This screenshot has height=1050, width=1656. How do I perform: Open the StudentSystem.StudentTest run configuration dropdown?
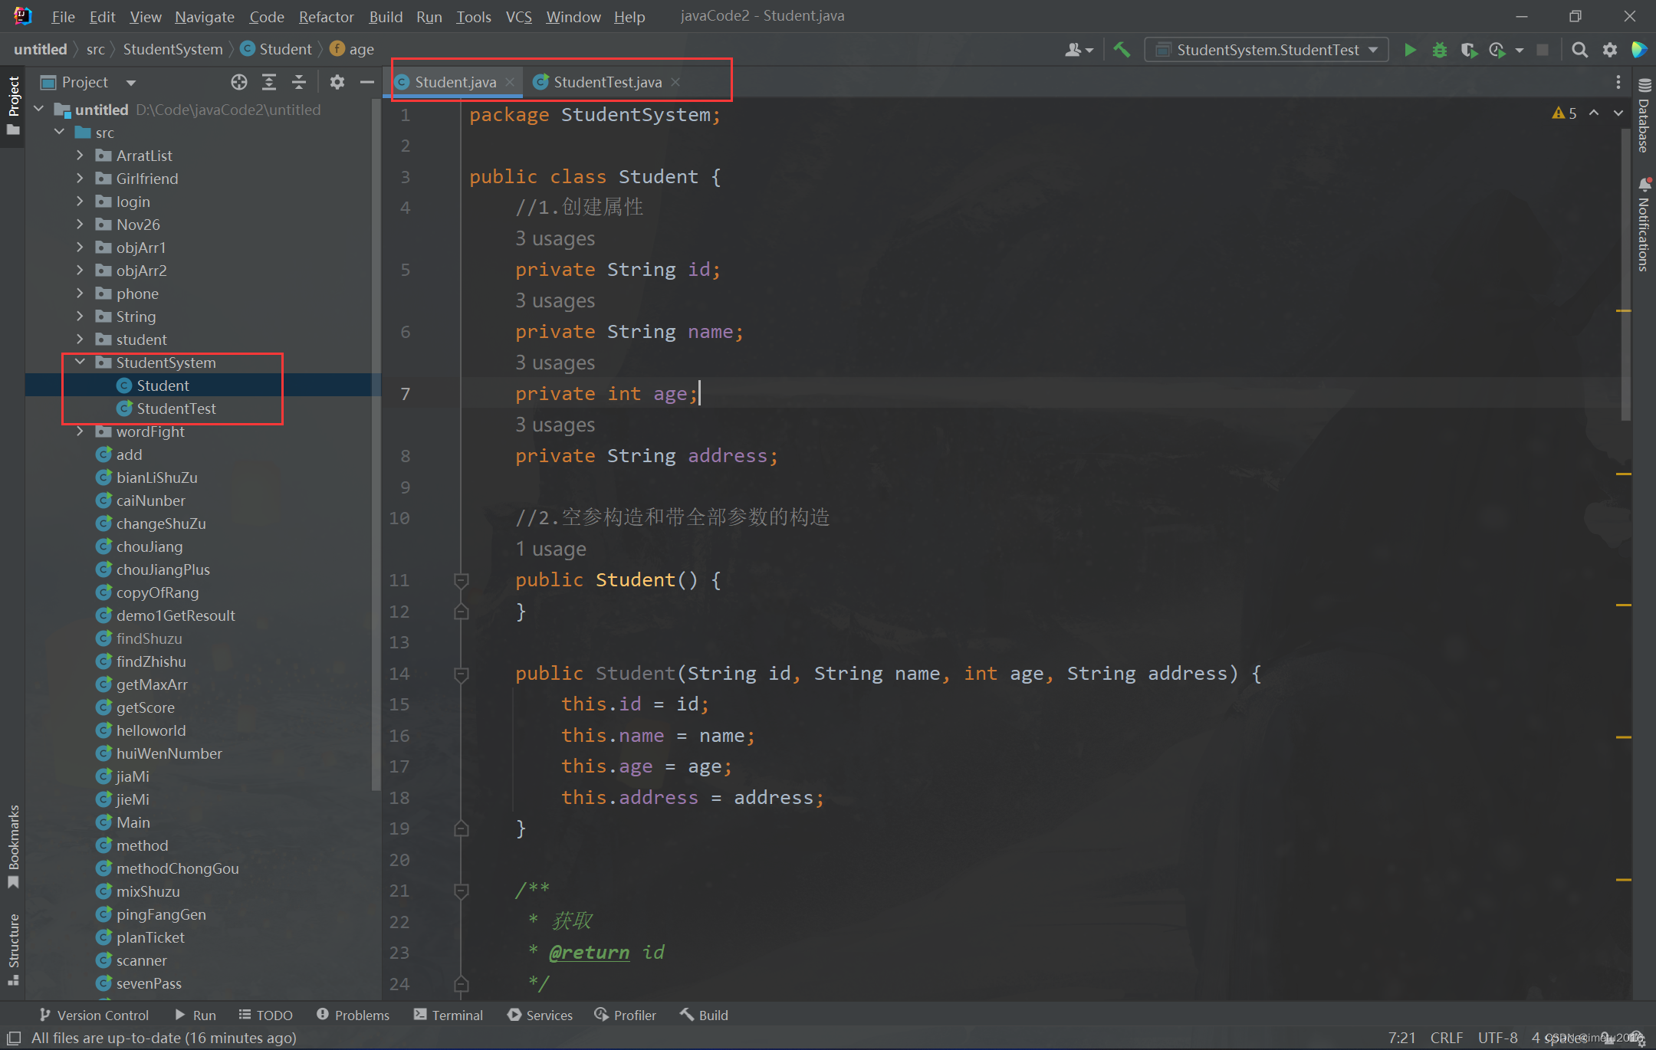tap(1267, 50)
